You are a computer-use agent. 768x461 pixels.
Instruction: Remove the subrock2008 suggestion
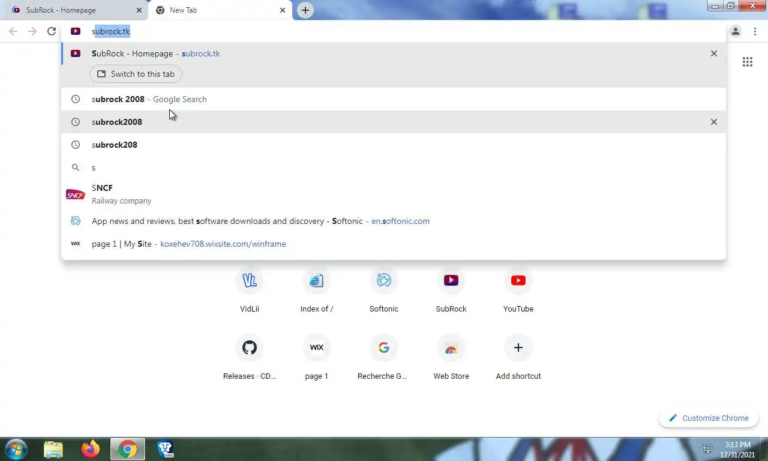click(x=714, y=122)
